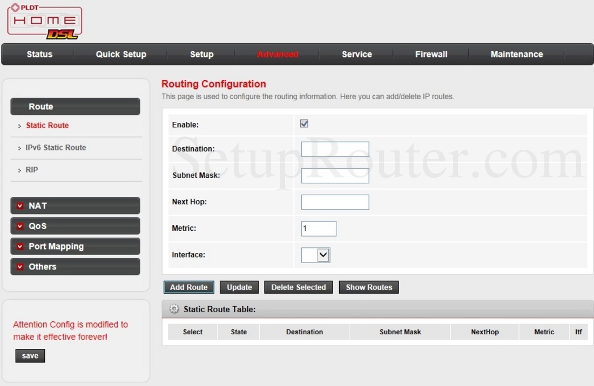Click Show Routes button
The height and width of the screenshot is (386, 594).
click(x=369, y=287)
